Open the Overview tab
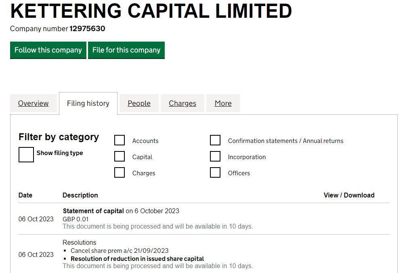 coord(34,103)
